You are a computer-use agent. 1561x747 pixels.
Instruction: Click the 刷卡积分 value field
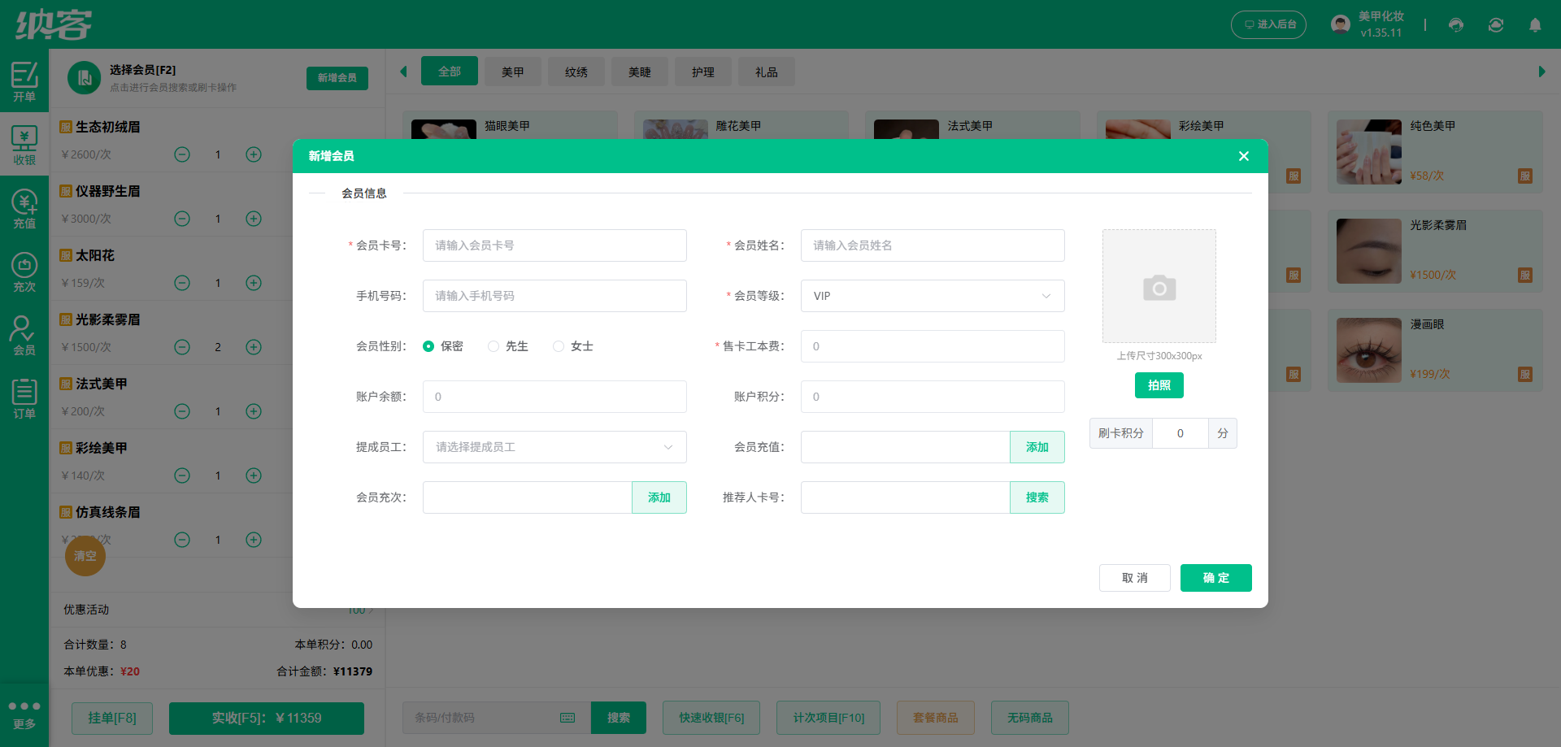(x=1181, y=433)
